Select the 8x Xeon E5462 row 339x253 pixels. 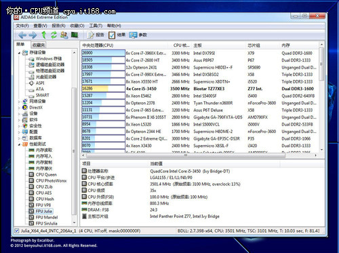coord(200,96)
